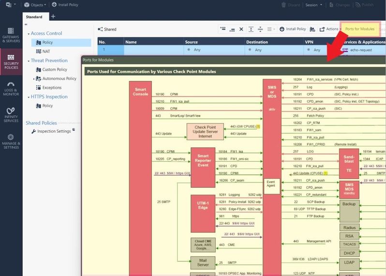Add rule below icon
386x276 pixels.
(x=232, y=30)
